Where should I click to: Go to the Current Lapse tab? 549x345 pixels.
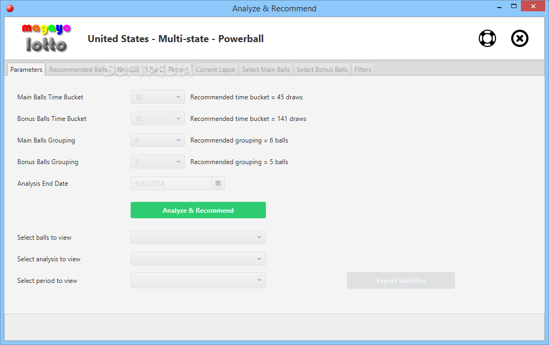pyautogui.click(x=215, y=69)
